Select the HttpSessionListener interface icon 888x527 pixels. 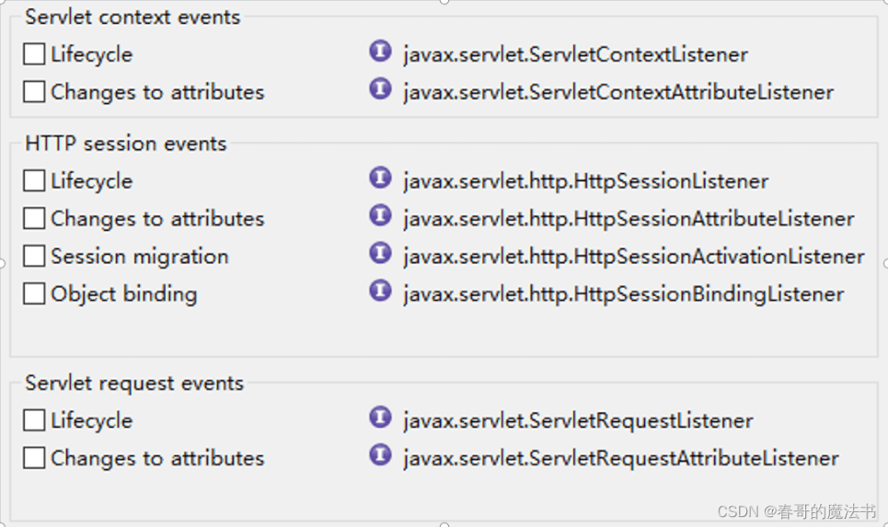pos(380,178)
